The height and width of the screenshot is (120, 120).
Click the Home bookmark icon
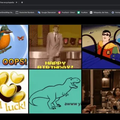[x=113, y=13]
